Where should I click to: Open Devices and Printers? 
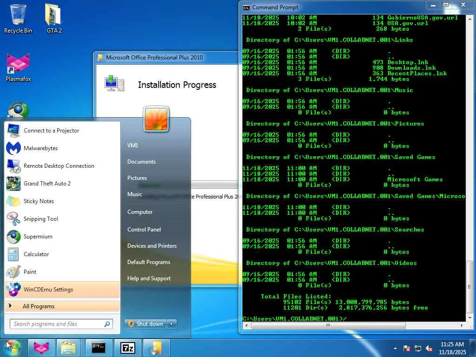click(x=152, y=246)
